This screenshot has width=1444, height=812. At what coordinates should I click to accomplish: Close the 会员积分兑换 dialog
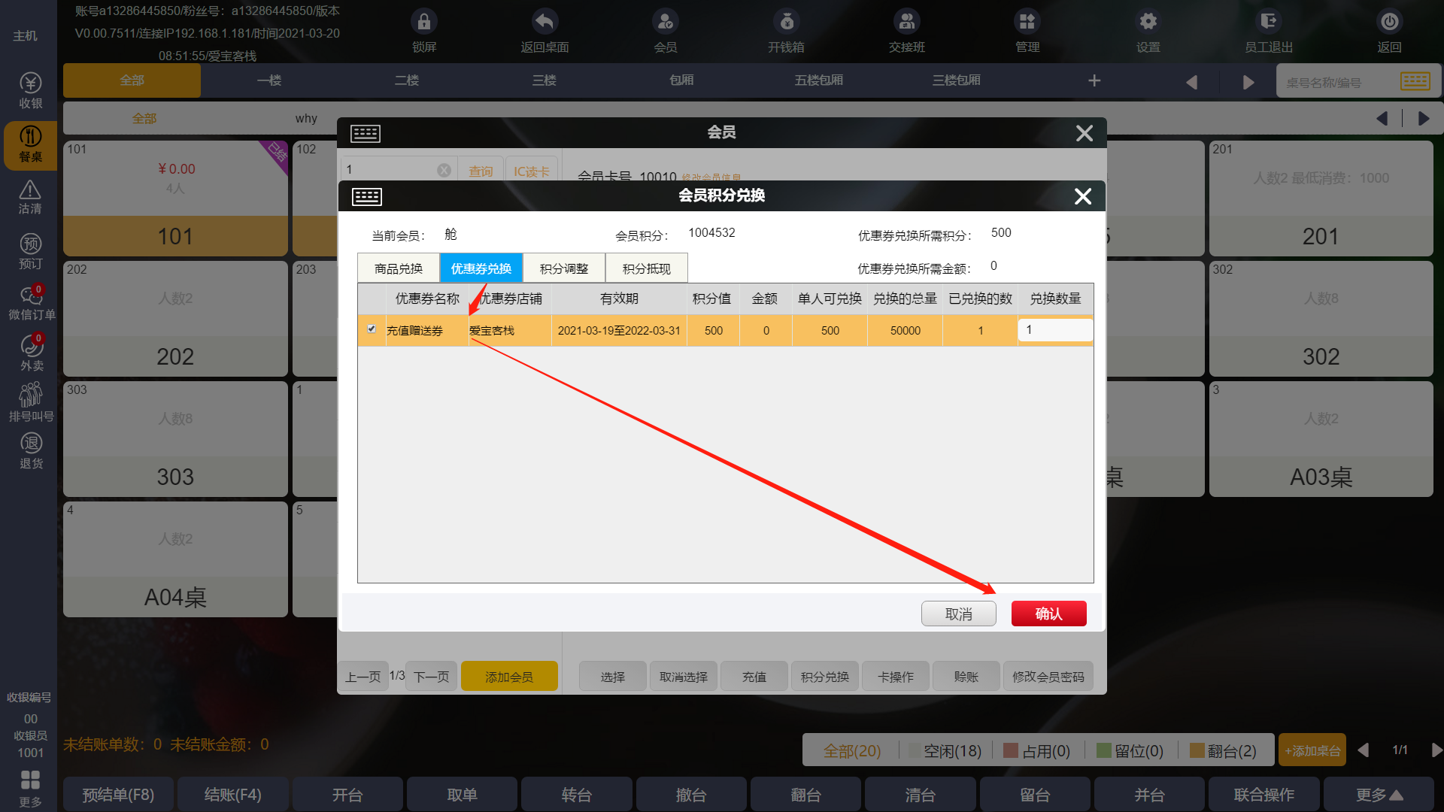coord(1082,196)
